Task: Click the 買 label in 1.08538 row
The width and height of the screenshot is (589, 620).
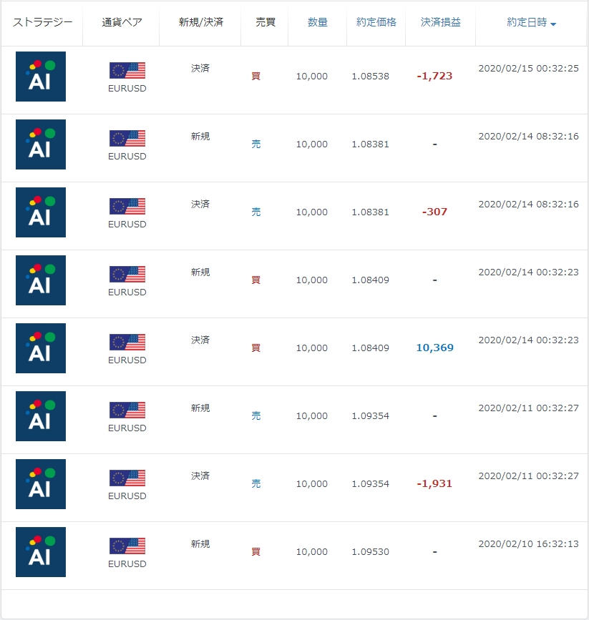Action: click(x=256, y=76)
